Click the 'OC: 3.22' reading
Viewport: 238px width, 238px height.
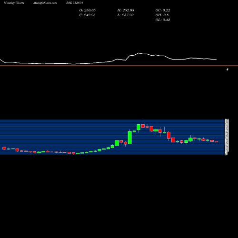coord(163,10)
